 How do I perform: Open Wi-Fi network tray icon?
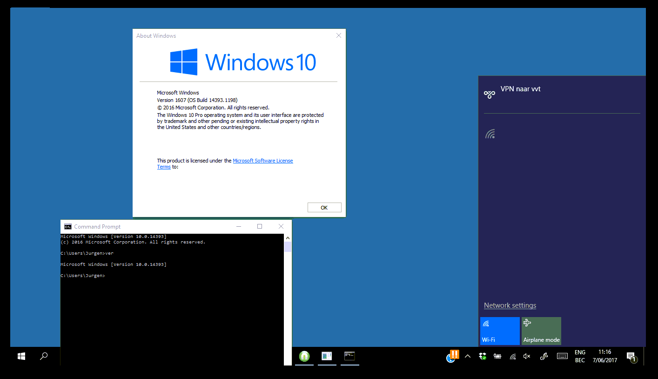pyautogui.click(x=513, y=356)
